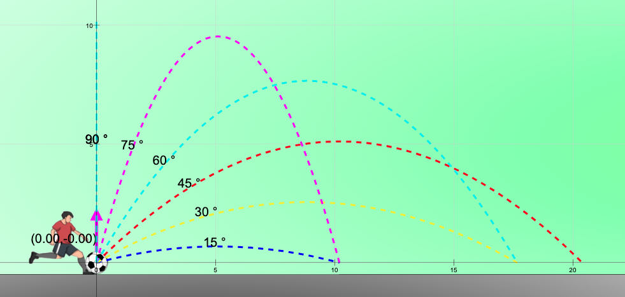Click the y-axis tick labeled 10
Image resolution: width=625 pixels, height=297 pixels.
pos(90,25)
